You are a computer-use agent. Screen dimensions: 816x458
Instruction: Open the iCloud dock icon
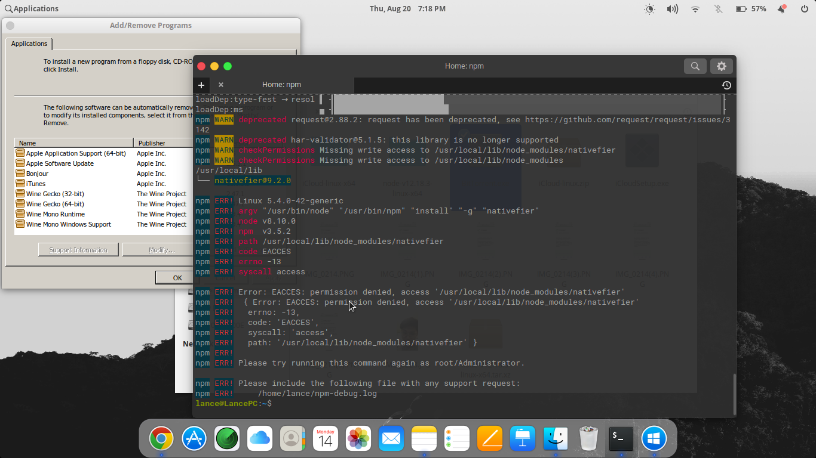click(260, 439)
